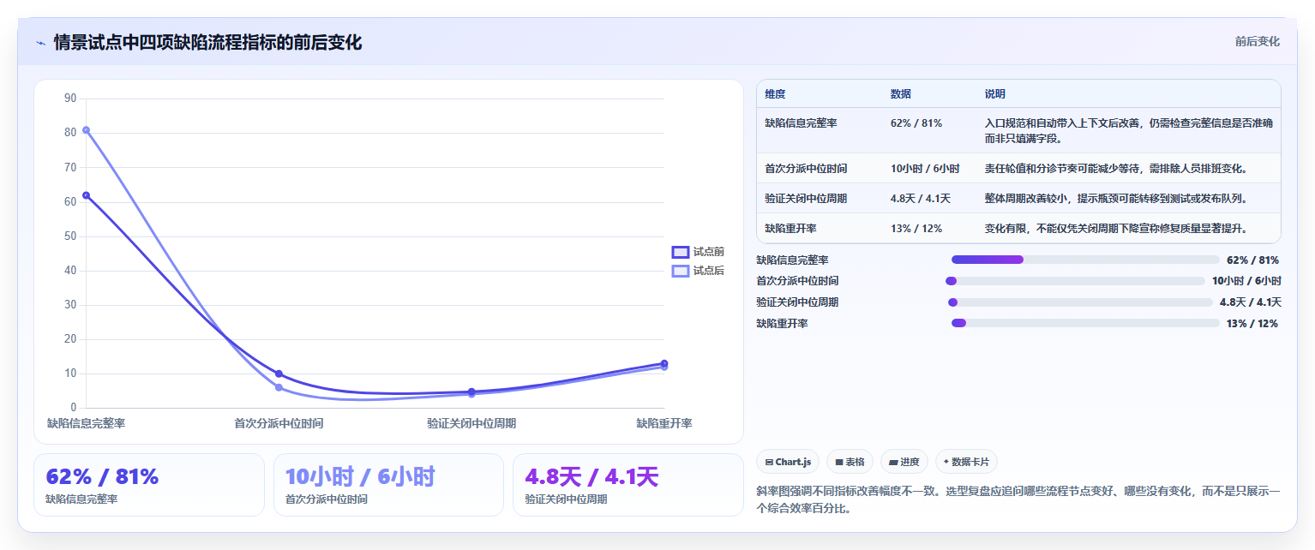The height and width of the screenshot is (550, 1315).
Task: Select the 表格 chip
Action: [x=850, y=462]
